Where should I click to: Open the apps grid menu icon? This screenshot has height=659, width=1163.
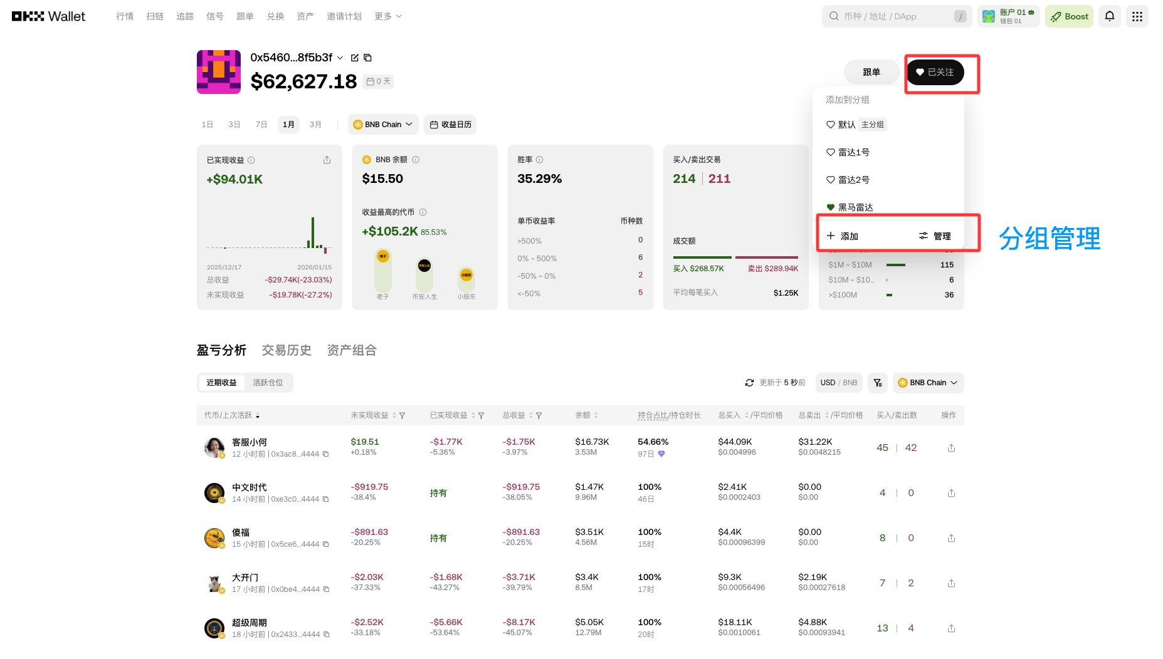coord(1137,16)
